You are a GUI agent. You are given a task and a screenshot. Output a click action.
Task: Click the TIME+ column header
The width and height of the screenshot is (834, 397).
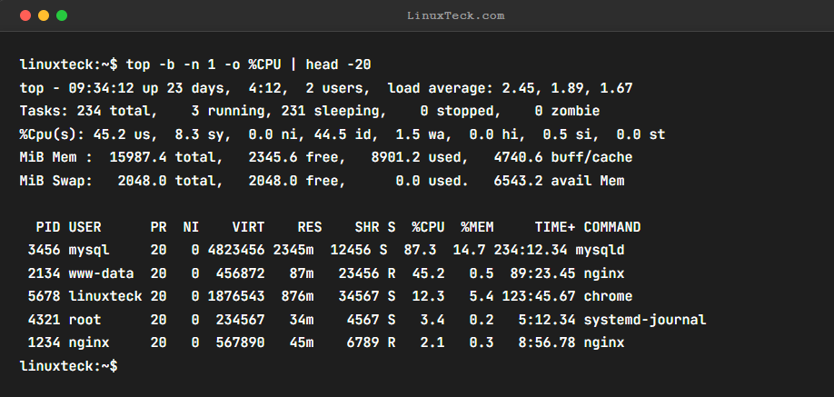[x=555, y=227]
